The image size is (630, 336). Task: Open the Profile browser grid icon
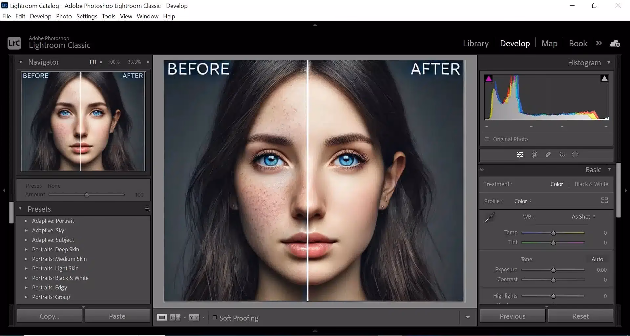(x=604, y=200)
